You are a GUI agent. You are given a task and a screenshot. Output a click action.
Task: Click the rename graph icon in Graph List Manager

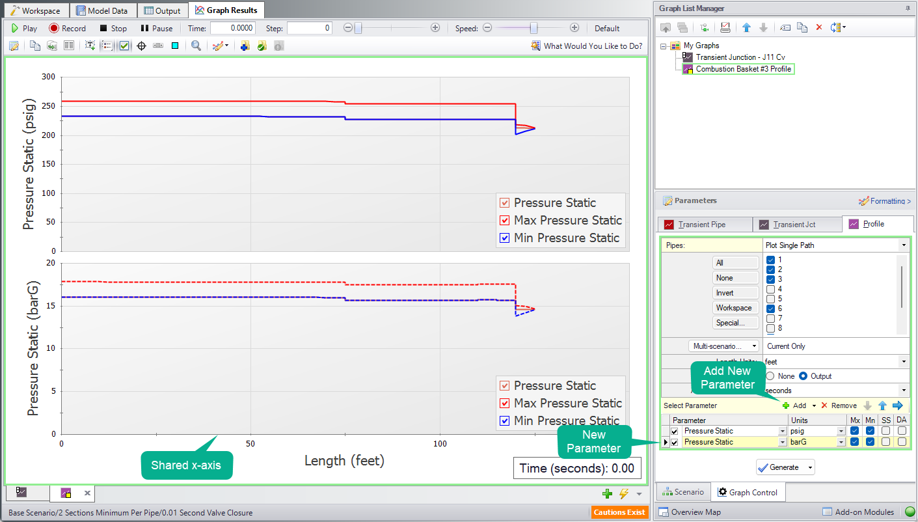[x=785, y=27]
